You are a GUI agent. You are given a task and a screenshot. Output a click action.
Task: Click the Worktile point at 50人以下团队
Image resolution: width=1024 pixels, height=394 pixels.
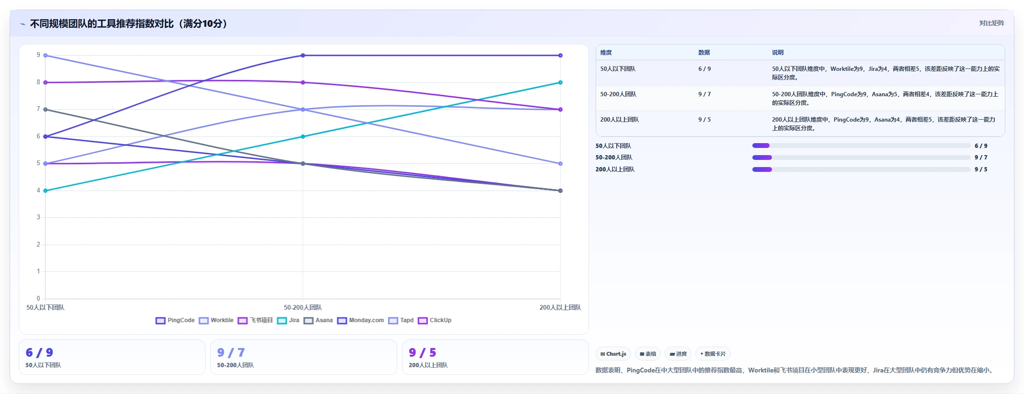[46, 56]
